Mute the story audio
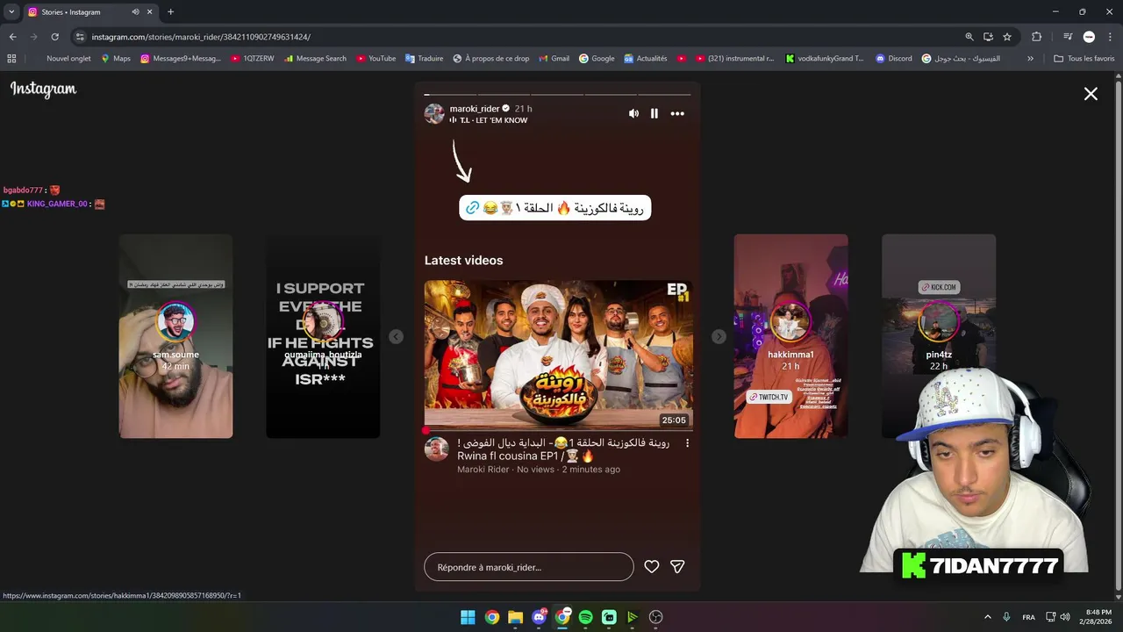Image resolution: width=1123 pixels, height=632 pixels. (x=633, y=113)
